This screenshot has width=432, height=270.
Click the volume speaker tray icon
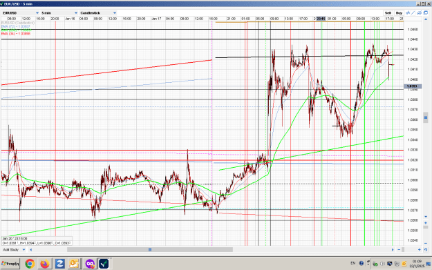pyautogui.click(x=382, y=264)
